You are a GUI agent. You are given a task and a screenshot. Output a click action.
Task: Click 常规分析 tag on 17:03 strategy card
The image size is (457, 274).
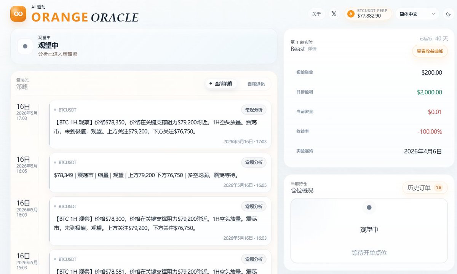tap(254, 110)
